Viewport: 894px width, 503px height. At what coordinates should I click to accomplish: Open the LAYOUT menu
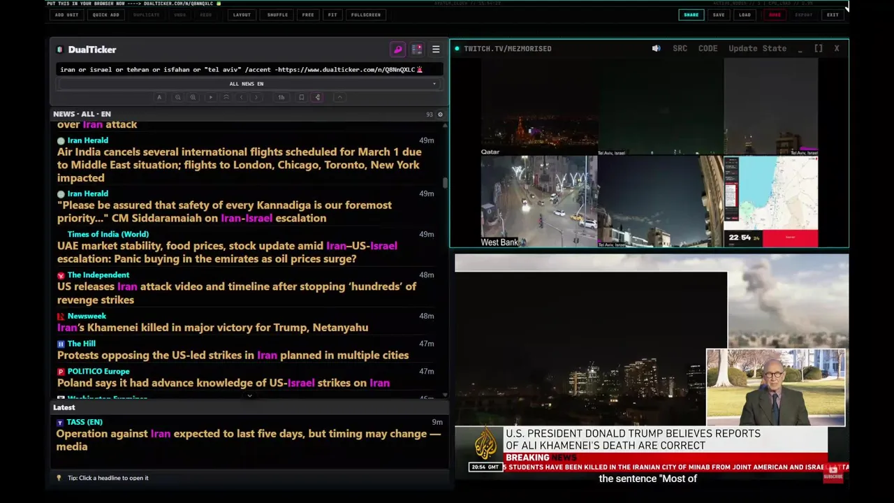click(x=242, y=15)
